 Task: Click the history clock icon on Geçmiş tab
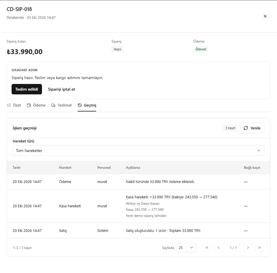(80, 105)
